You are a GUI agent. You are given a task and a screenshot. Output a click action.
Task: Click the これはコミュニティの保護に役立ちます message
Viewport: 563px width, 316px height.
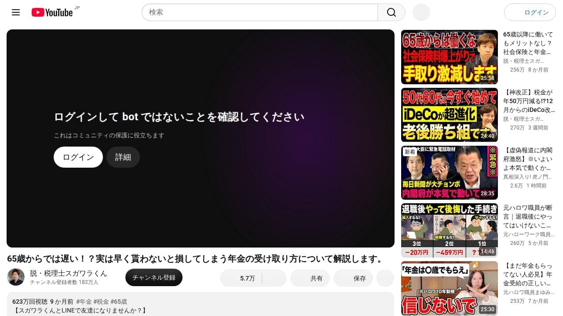(x=109, y=136)
